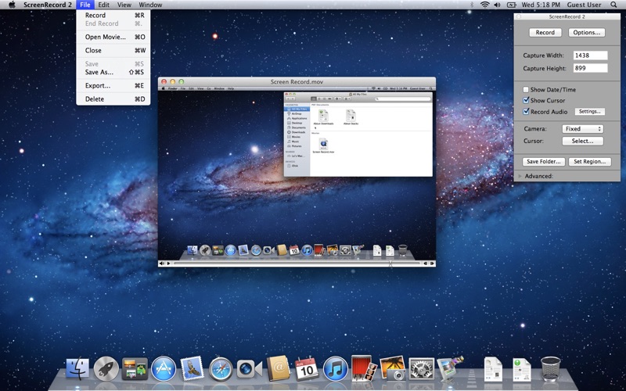626x391 pixels.
Task: Click the Options... button
Action: [586, 33]
